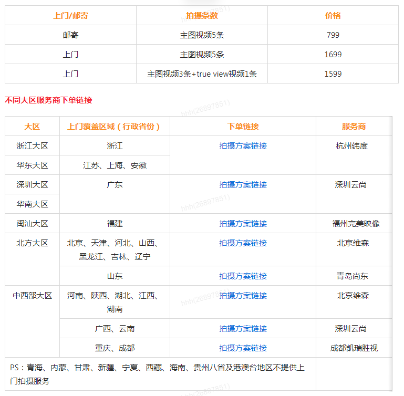Open the 重庆、成都 拍摄方案链接
The width and height of the screenshot is (404, 396).
pos(243,348)
